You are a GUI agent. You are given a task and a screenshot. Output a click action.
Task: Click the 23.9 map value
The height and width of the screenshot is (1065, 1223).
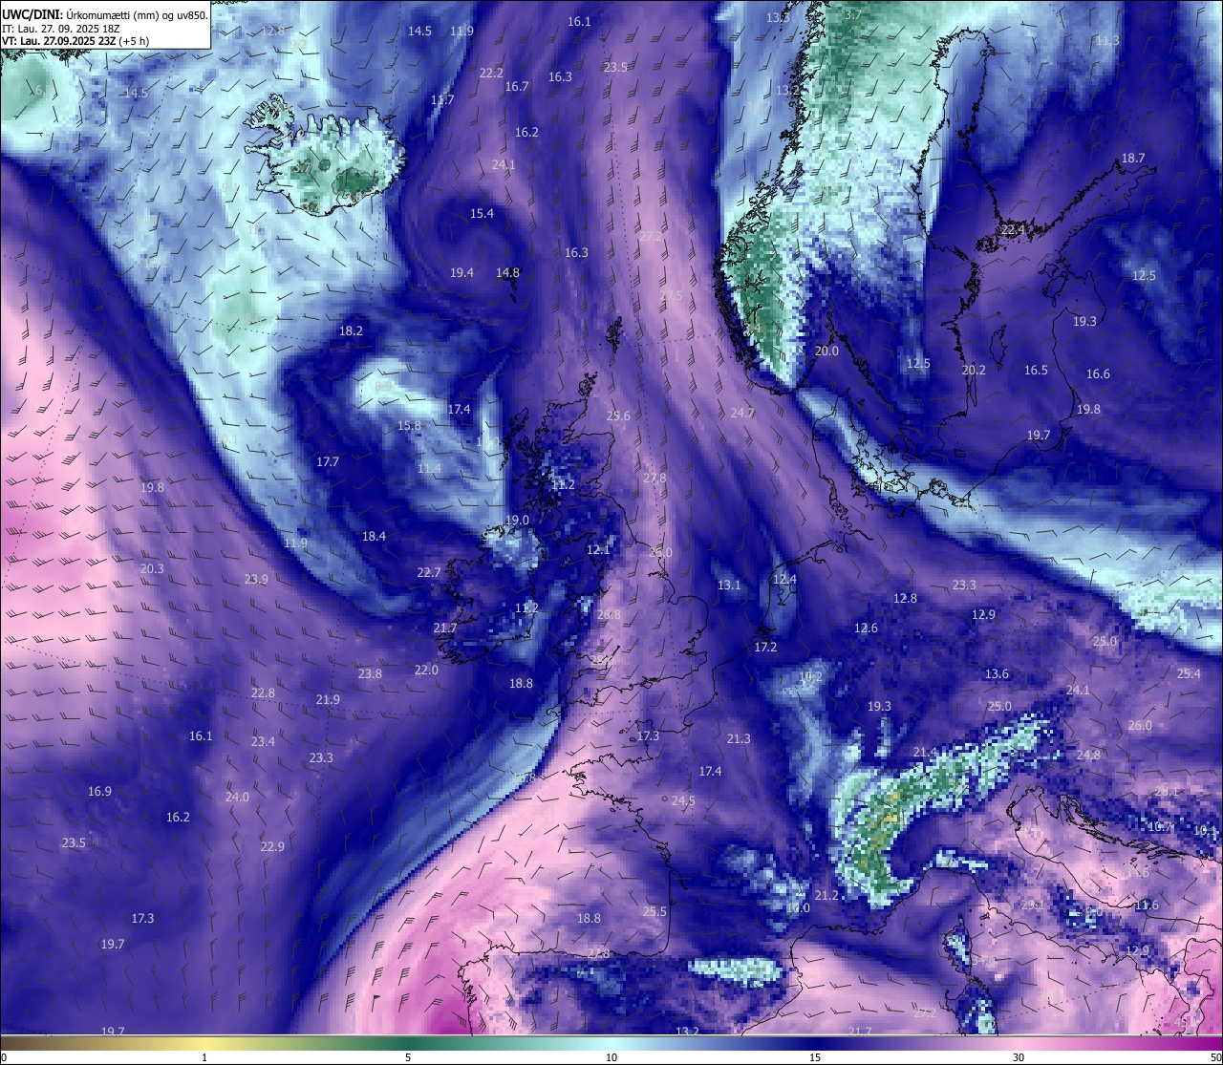[256, 580]
